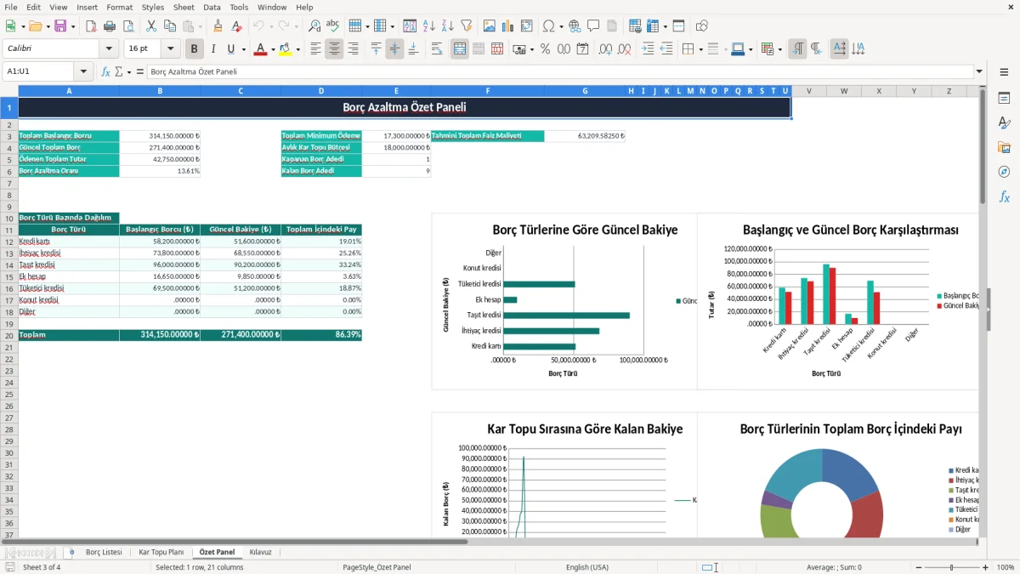Click Insert Image icon

(x=490, y=26)
